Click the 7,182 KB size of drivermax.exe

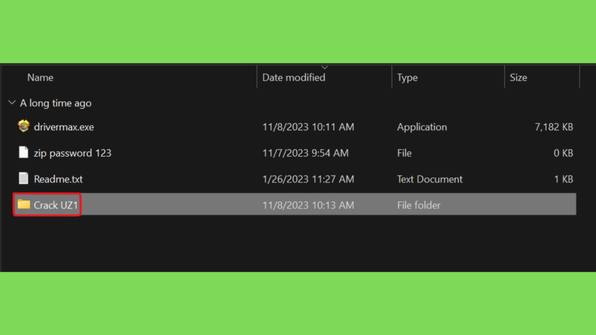(554, 127)
